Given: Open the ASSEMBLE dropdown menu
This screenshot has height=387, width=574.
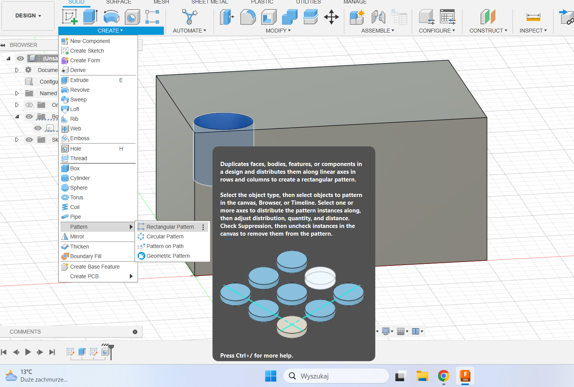Looking at the screenshot, I should 377,31.
